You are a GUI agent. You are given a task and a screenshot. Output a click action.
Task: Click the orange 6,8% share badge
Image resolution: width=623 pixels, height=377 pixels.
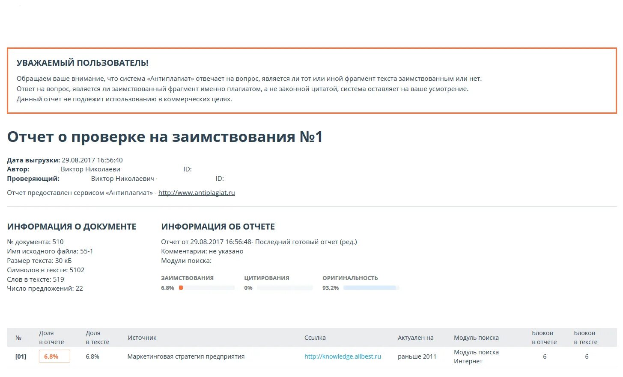click(x=54, y=356)
